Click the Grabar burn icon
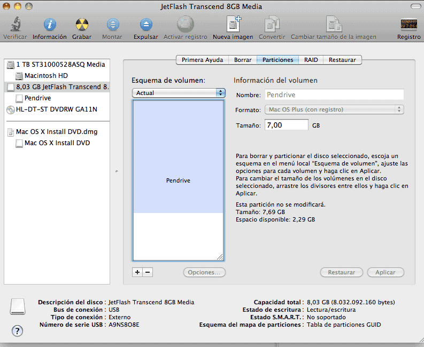424x347 pixels. (82, 25)
